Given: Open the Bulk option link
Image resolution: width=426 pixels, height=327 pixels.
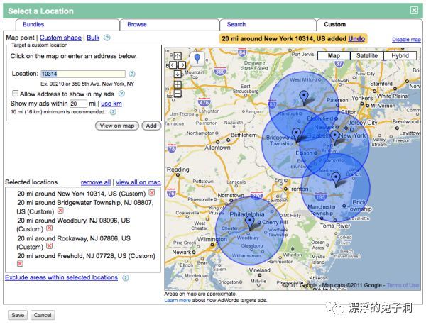Looking at the screenshot, I should [93, 38].
